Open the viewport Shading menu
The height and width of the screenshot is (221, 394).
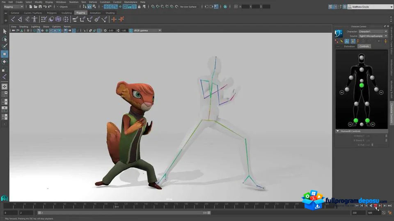24,27
